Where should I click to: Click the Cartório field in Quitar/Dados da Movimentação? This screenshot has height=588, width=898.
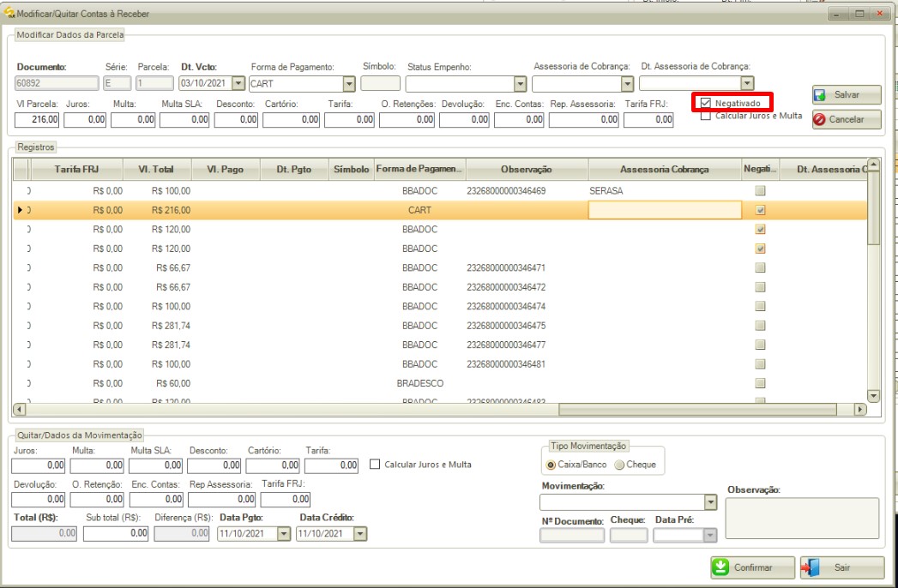274,465
